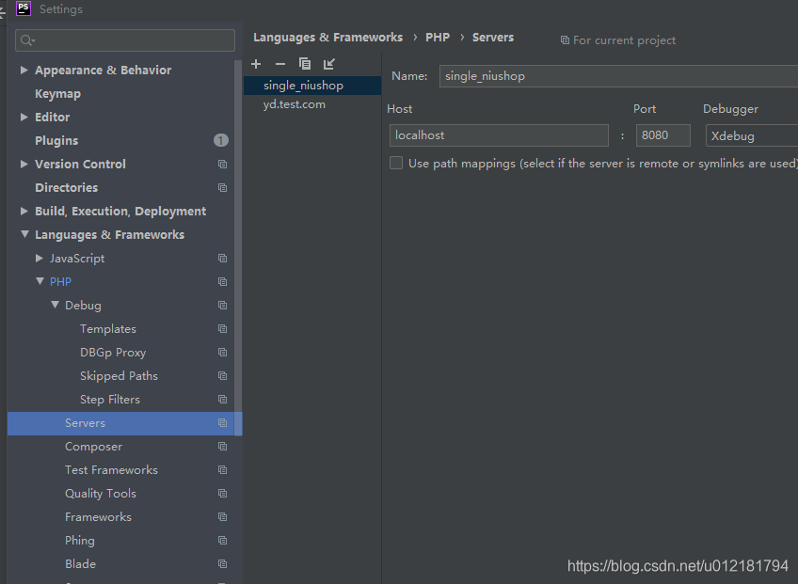Click the project icon next to Directories
This screenshot has height=584, width=798.
click(x=222, y=187)
